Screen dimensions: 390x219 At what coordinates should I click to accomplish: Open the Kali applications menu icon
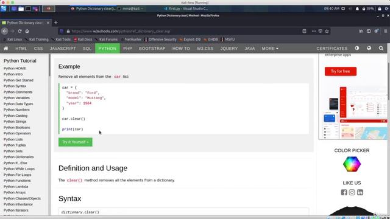point(4,9)
